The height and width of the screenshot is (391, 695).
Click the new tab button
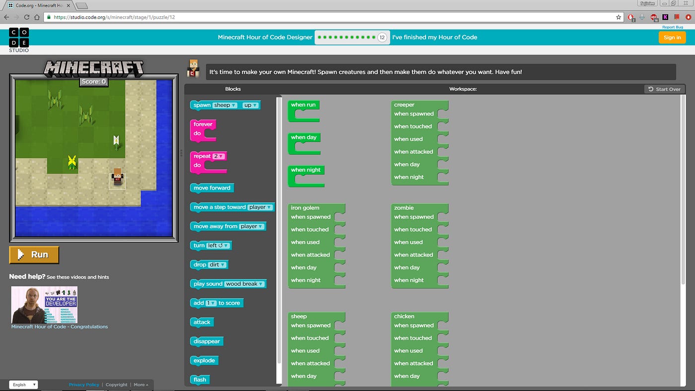click(82, 5)
